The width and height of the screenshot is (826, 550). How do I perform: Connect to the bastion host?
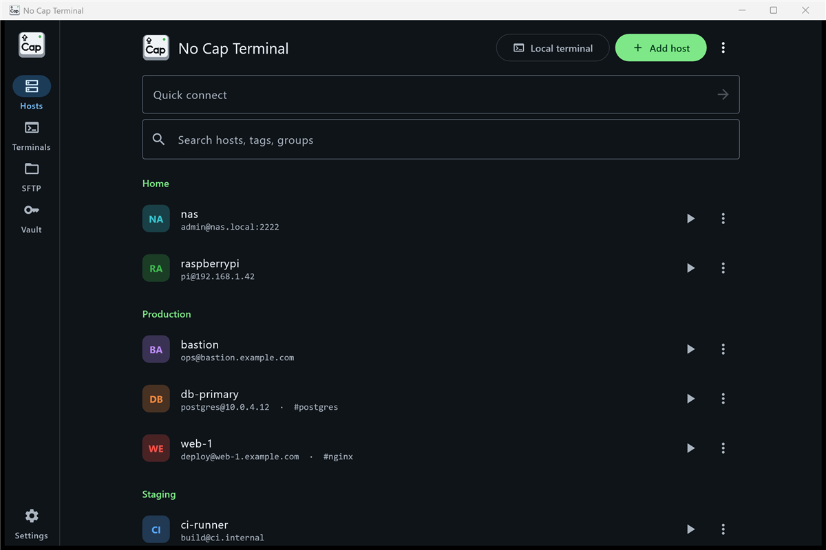point(690,349)
